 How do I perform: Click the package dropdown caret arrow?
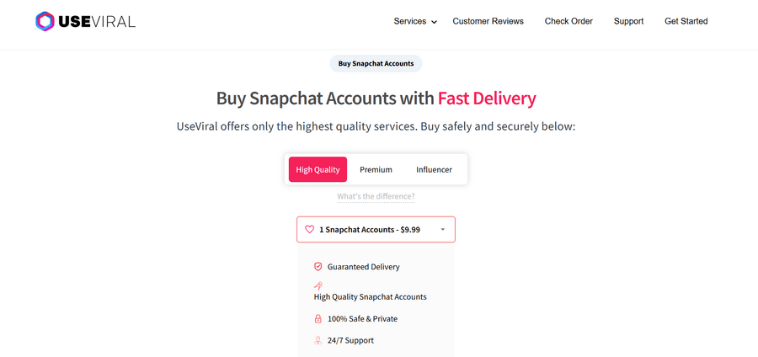442,229
